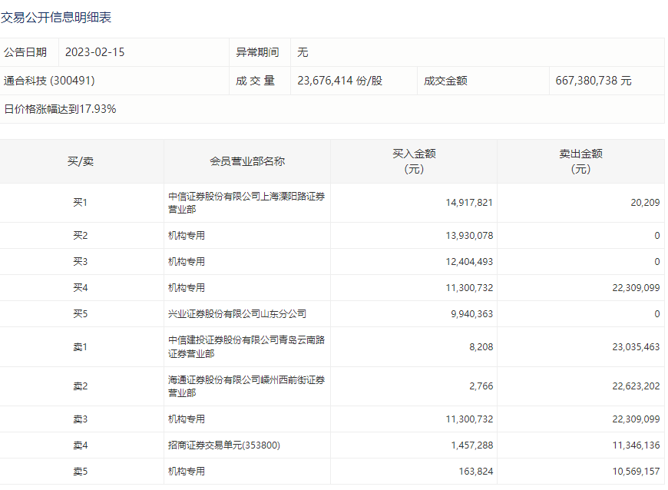Select sell amount 10,569,157
Image resolution: width=668 pixels, height=490 pixels.
636,472
